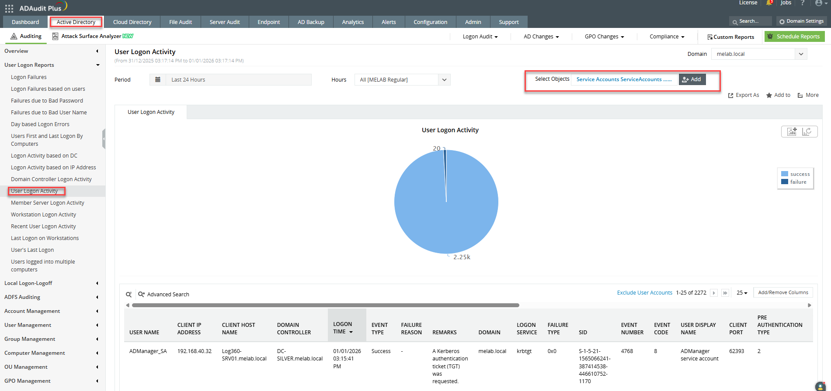The height and width of the screenshot is (391, 831).
Task: Go to last page of results
Action: point(725,293)
